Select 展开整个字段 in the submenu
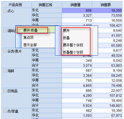 point(73,45)
